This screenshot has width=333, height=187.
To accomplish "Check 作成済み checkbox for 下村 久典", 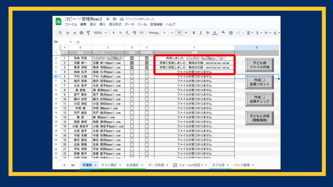I will (147, 76).
